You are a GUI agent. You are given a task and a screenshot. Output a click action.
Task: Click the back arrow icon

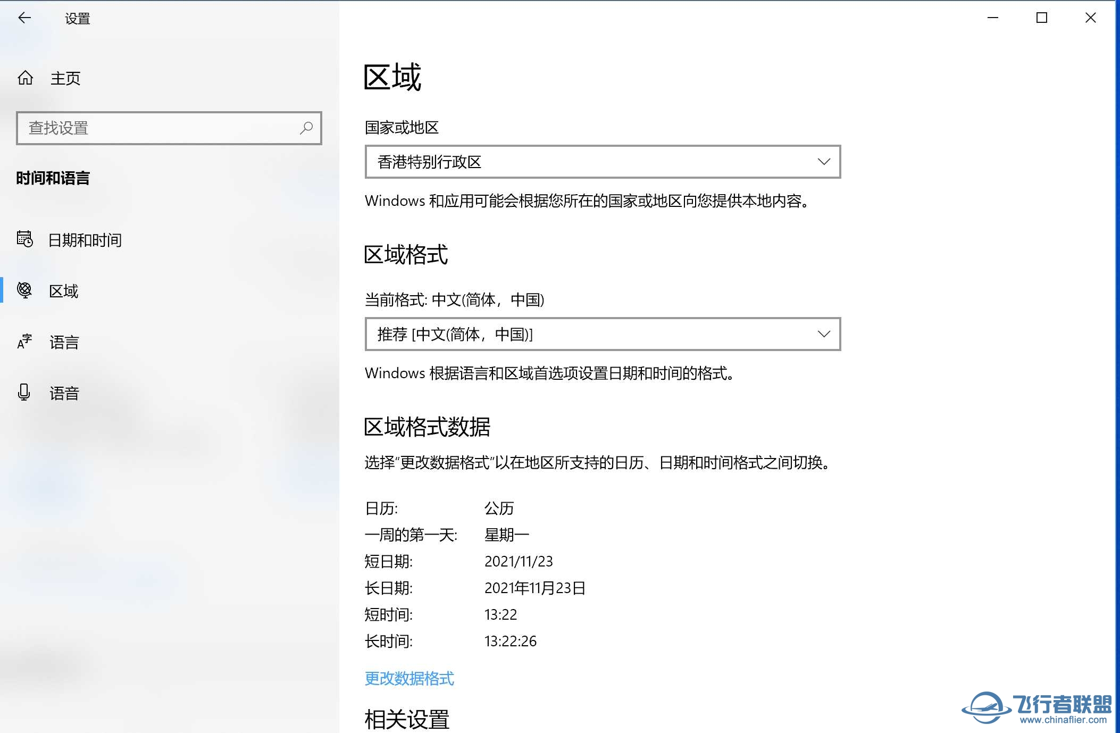point(24,18)
